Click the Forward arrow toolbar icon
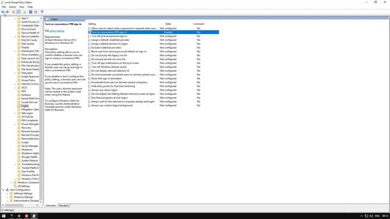The width and height of the screenshot is (390, 219). 7,12
